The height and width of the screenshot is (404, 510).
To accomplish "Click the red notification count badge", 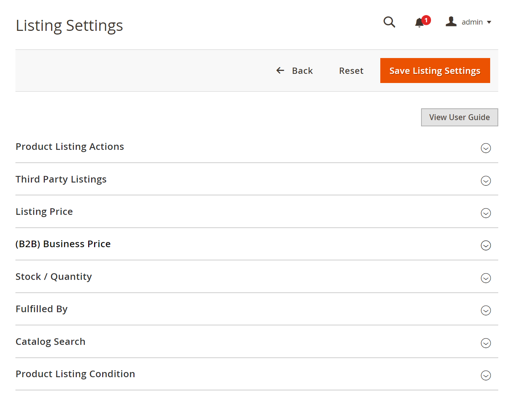I will coord(426,20).
